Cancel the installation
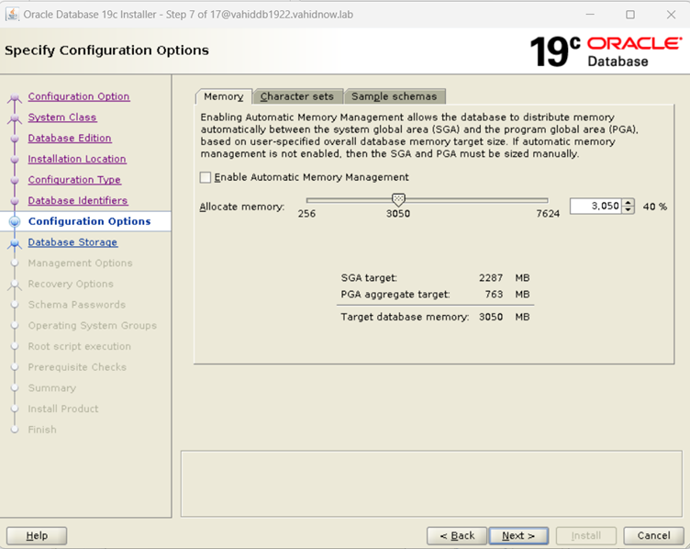 click(653, 535)
